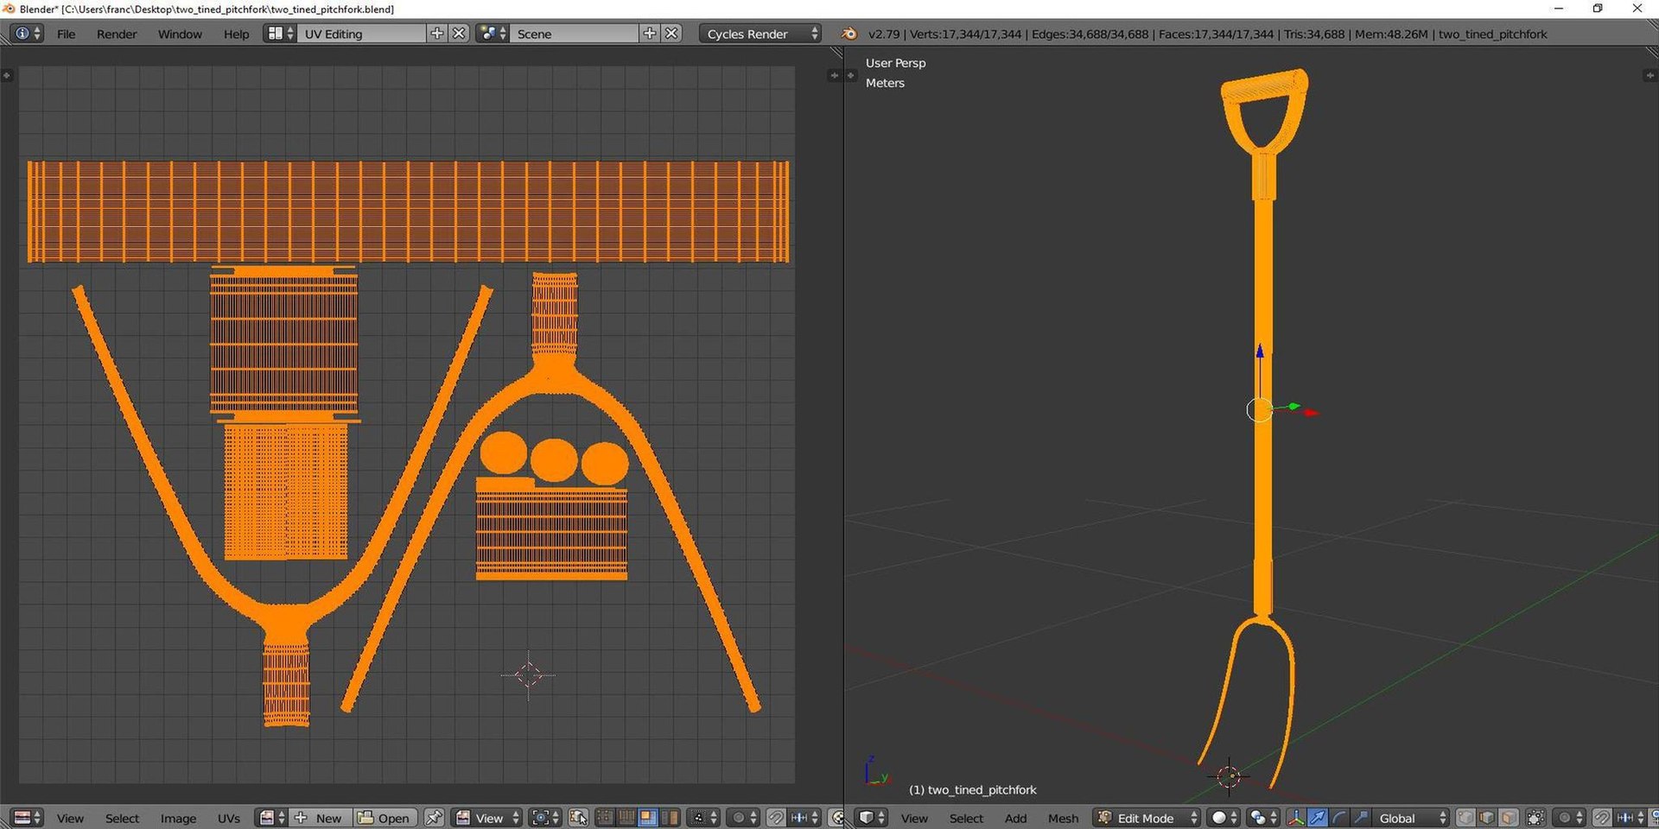Select UV edge selection mode
The height and width of the screenshot is (829, 1659).
(x=626, y=818)
